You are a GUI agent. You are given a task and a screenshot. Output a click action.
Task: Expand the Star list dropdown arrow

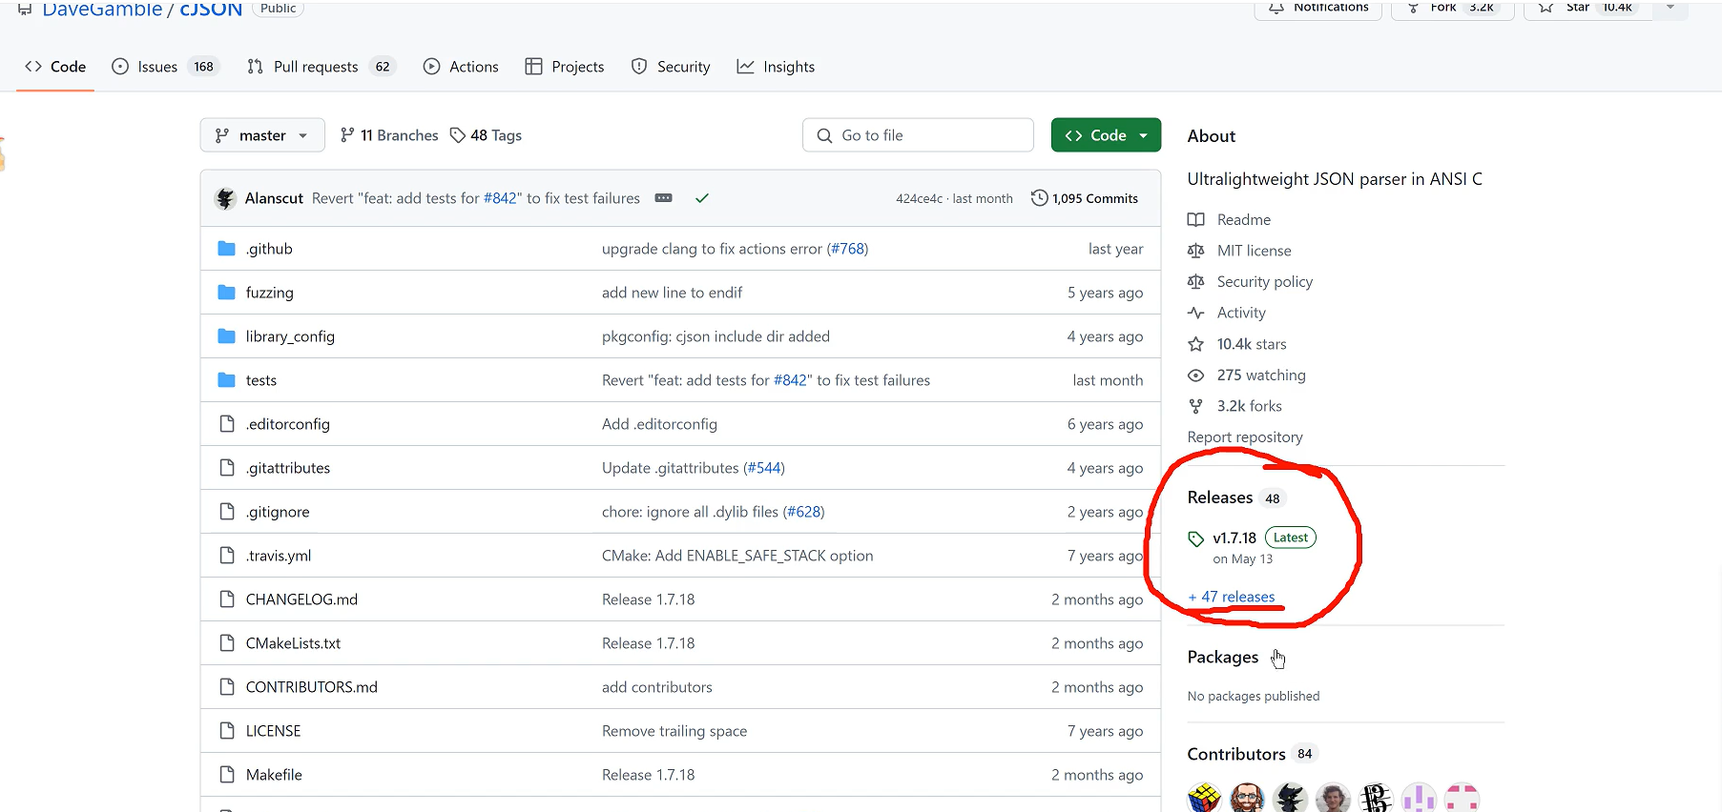(x=1670, y=8)
